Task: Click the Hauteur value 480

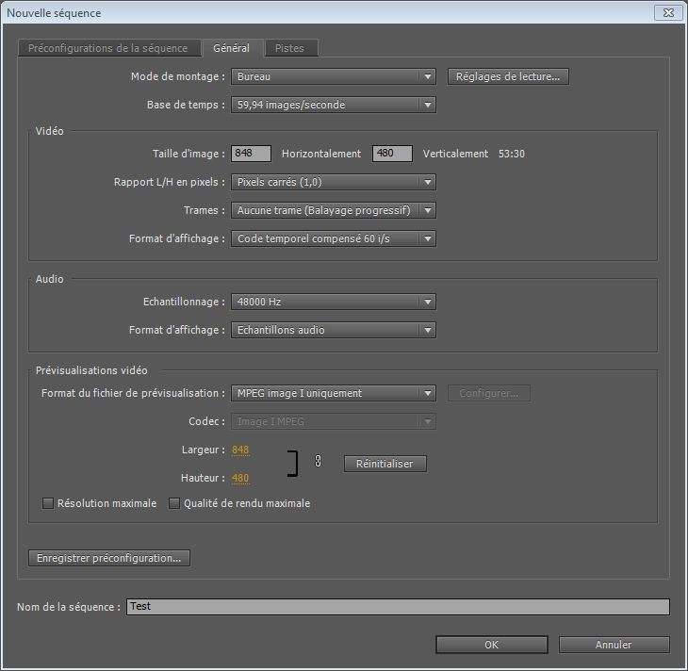Action: 240,478
